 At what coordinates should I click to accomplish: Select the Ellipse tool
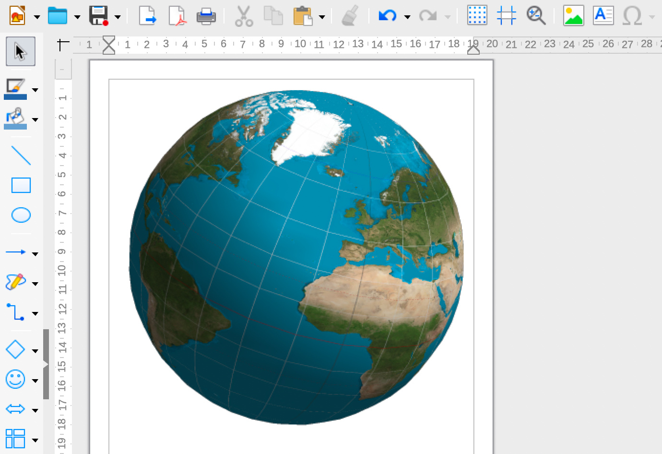pyautogui.click(x=21, y=215)
